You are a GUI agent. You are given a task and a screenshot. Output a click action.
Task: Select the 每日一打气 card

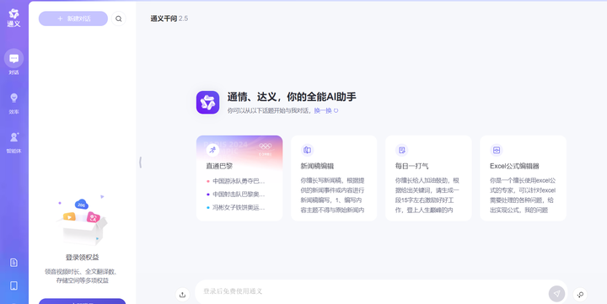coord(428,178)
